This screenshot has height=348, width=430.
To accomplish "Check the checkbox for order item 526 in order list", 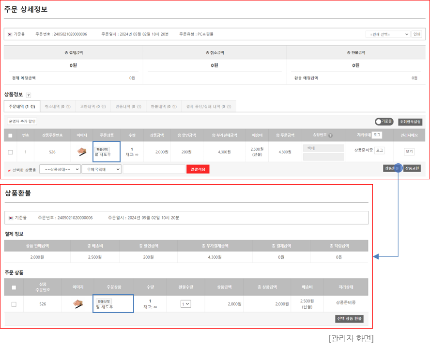I will pyautogui.click(x=10, y=152).
